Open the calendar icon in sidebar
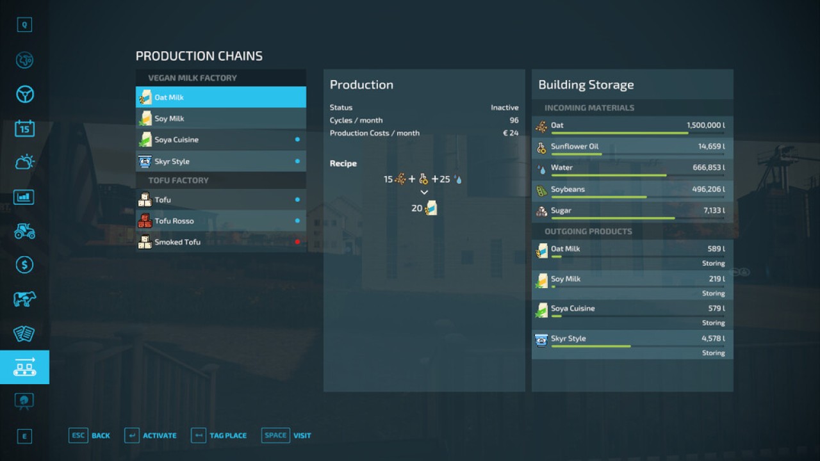The height and width of the screenshot is (461, 820). click(24, 128)
